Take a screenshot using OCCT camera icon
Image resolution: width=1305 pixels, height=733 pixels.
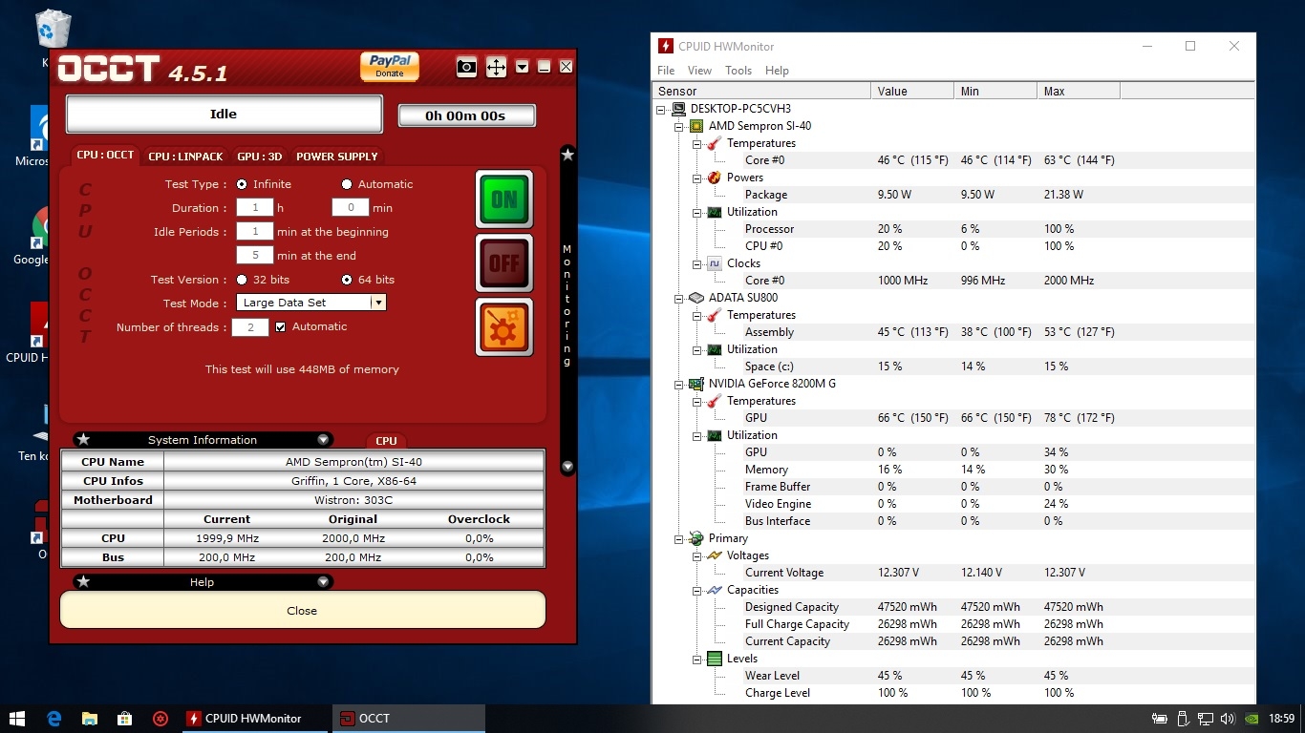(466, 67)
